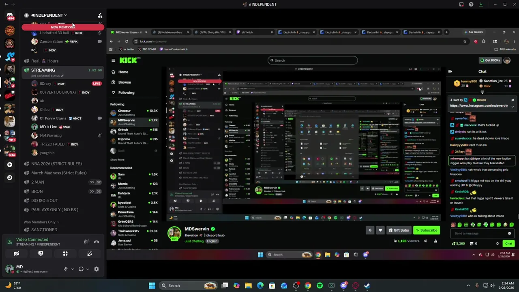This screenshot has width=519, height=292.
Task: Open File Explorer from the taskbar
Action: (x=249, y=286)
